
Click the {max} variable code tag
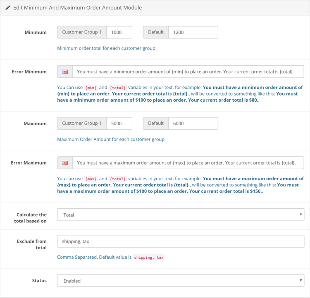pyautogui.click(x=91, y=179)
